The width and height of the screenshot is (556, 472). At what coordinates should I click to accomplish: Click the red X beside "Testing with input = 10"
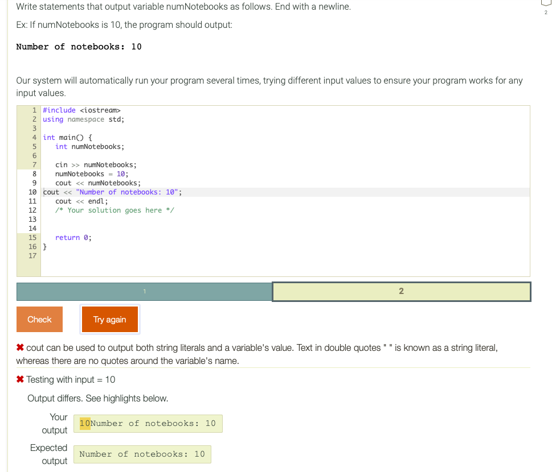[x=21, y=379]
